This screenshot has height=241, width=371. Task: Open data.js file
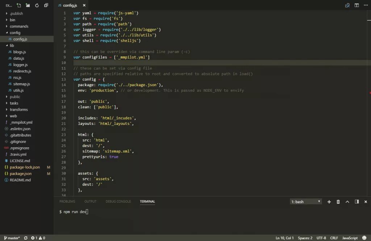27,58
